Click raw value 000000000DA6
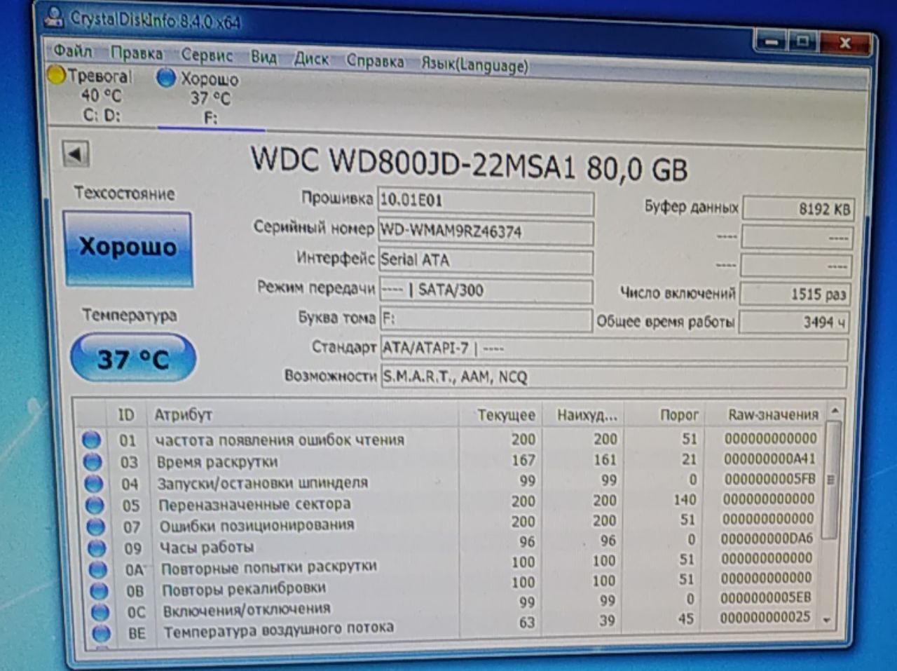The height and width of the screenshot is (671, 897). pyautogui.click(x=767, y=538)
